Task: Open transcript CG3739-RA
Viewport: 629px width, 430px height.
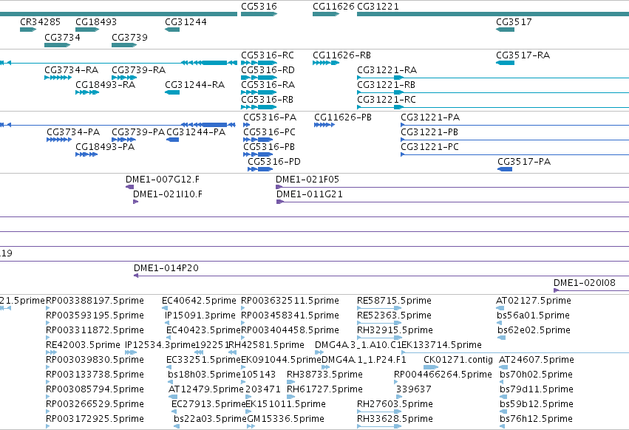Action: (138, 69)
